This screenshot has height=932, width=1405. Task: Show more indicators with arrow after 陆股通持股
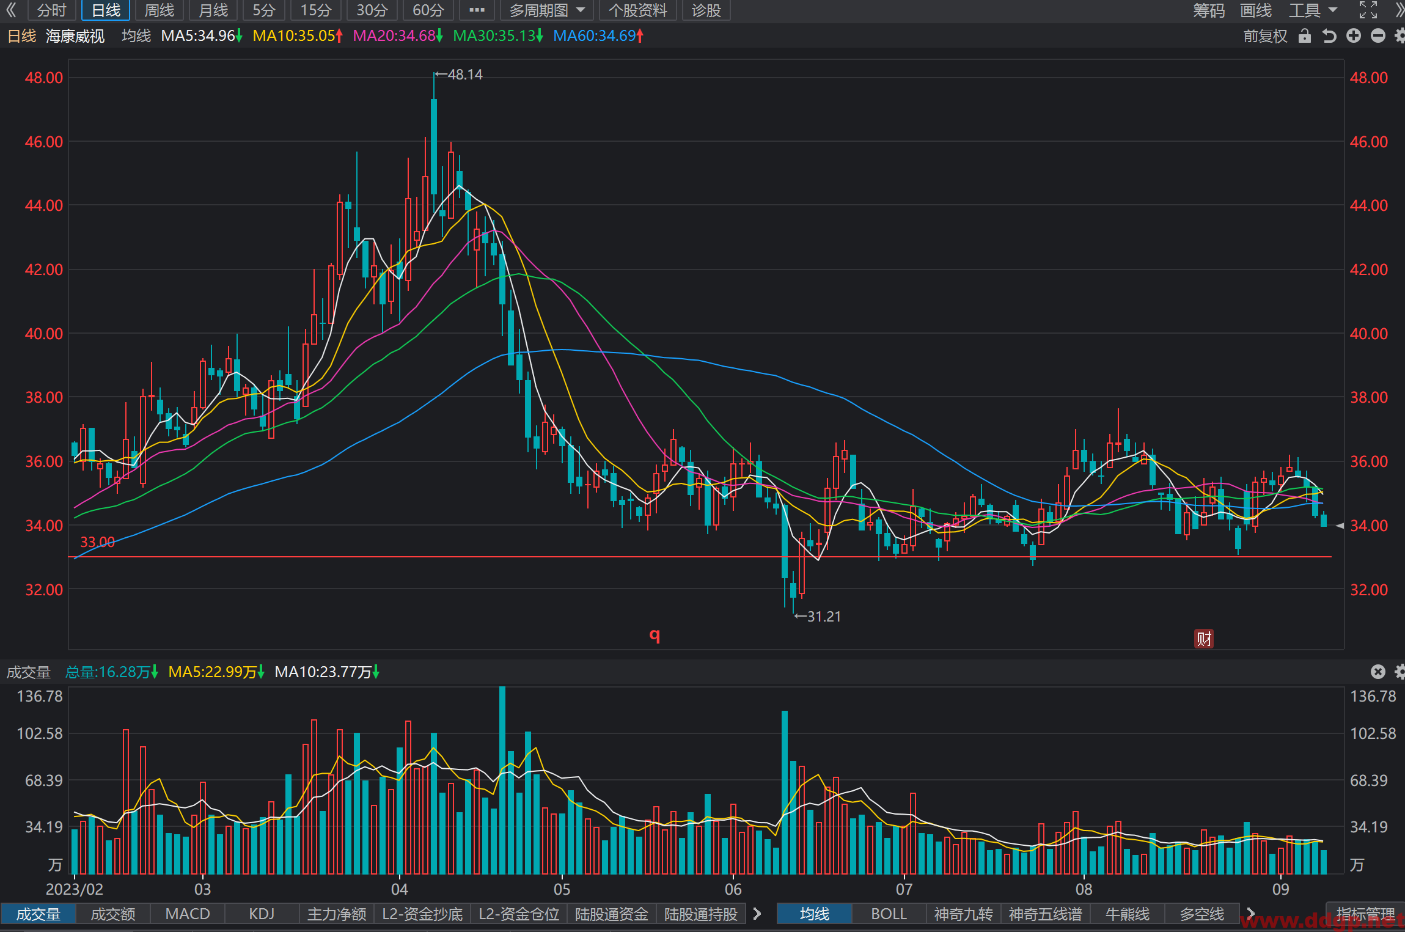tap(757, 914)
